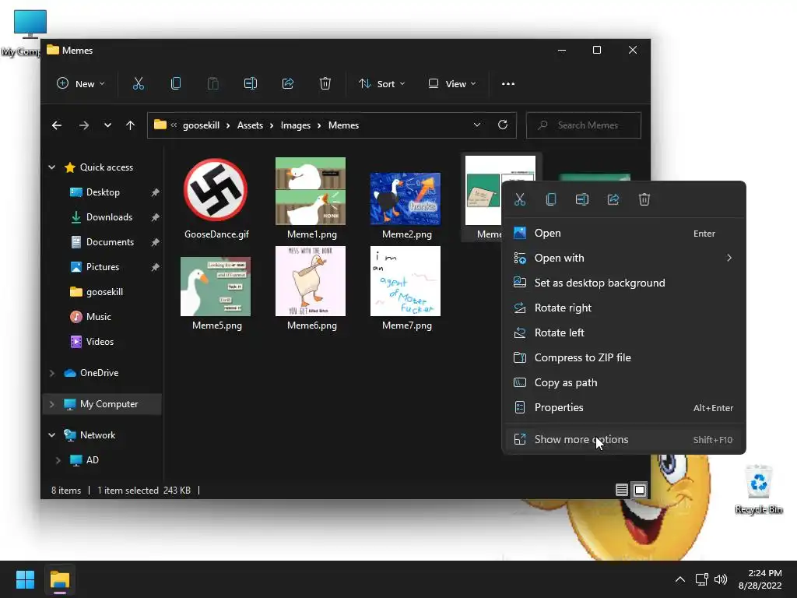Click the Rename icon in the Explorer toolbar
Image resolution: width=797 pixels, height=598 pixels.
click(251, 84)
